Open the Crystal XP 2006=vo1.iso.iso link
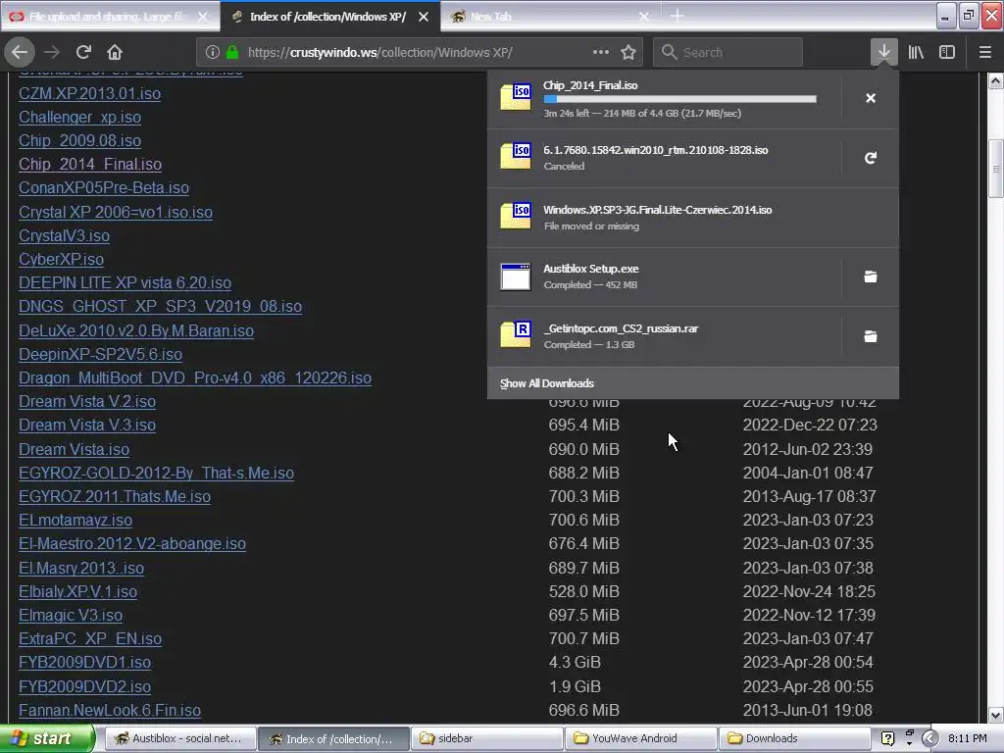Image resolution: width=1004 pixels, height=753 pixels. (116, 212)
